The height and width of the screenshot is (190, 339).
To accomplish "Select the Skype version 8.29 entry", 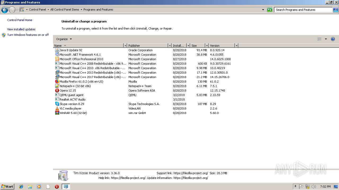I will (x=72, y=104).
